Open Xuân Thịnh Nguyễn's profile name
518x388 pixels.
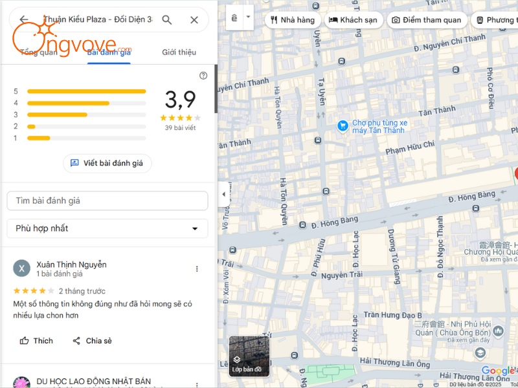[x=71, y=264]
